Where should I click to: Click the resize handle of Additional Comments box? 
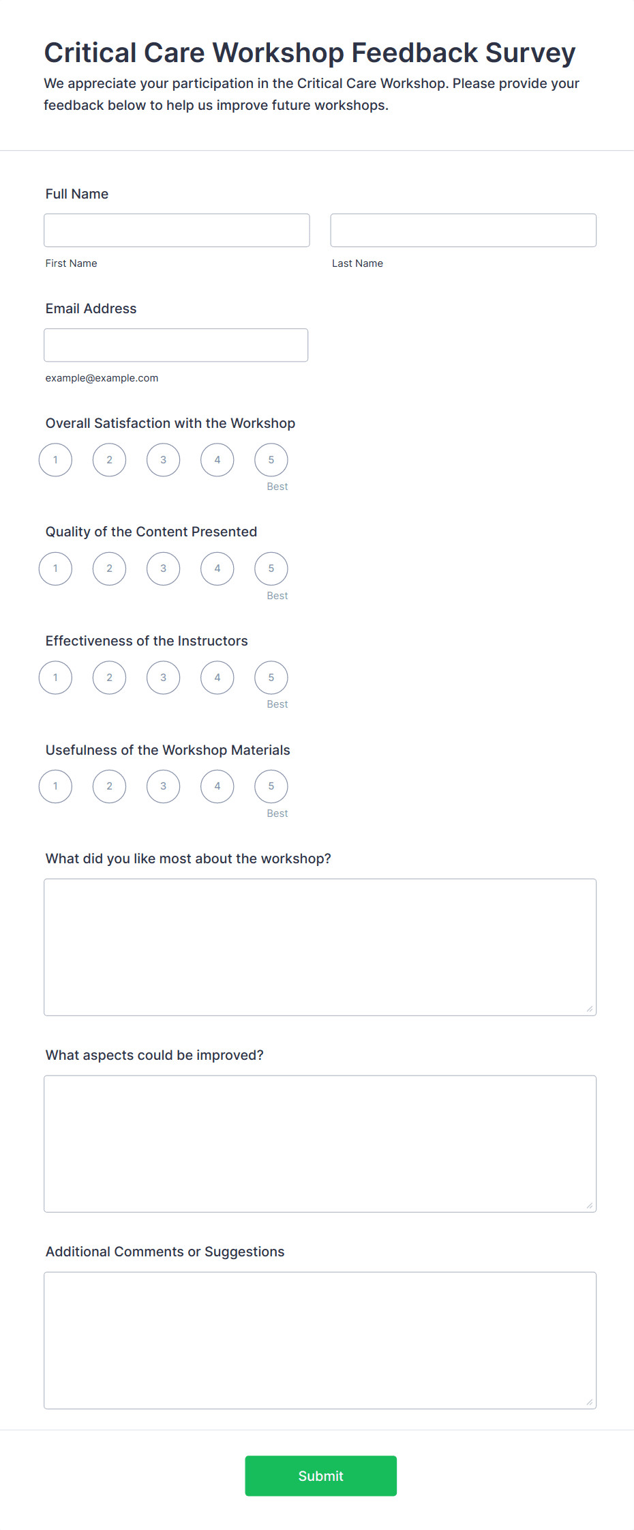590,1402
